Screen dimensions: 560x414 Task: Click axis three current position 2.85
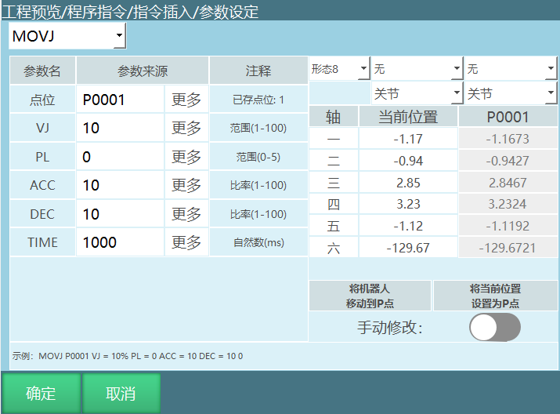click(408, 183)
